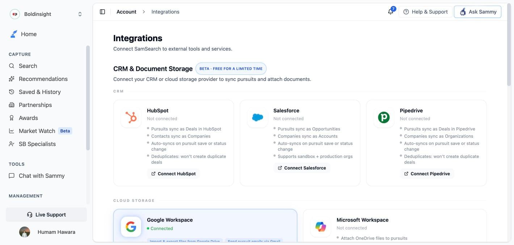Click the Partnerships building icon
This screenshot has width=514, height=245.
pos(12,105)
